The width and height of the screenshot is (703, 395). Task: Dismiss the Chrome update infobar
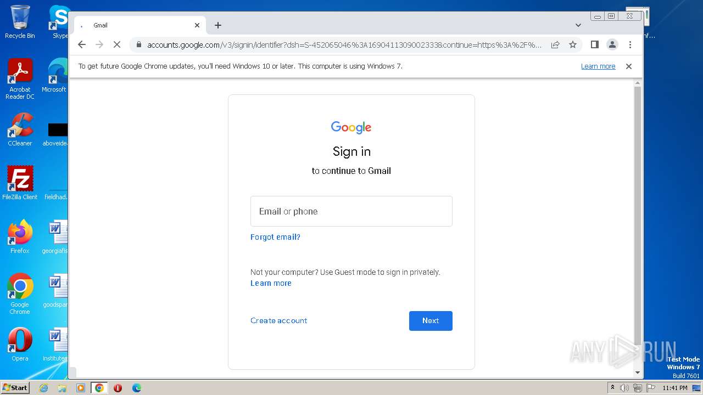(629, 66)
